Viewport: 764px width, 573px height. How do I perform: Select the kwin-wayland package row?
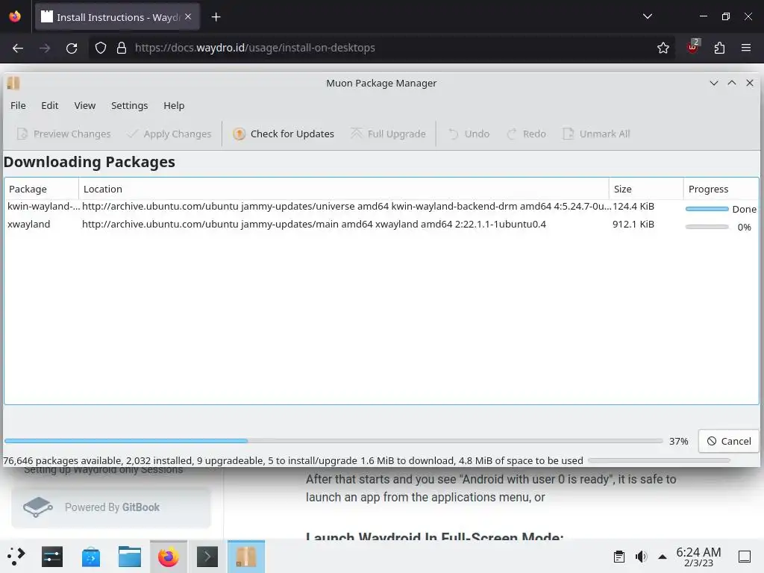(381, 207)
